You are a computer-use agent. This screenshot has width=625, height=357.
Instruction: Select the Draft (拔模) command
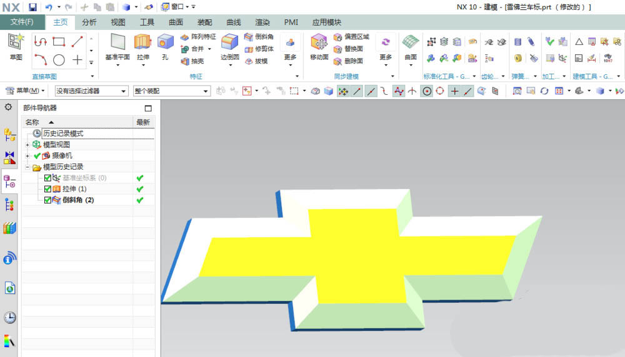256,61
